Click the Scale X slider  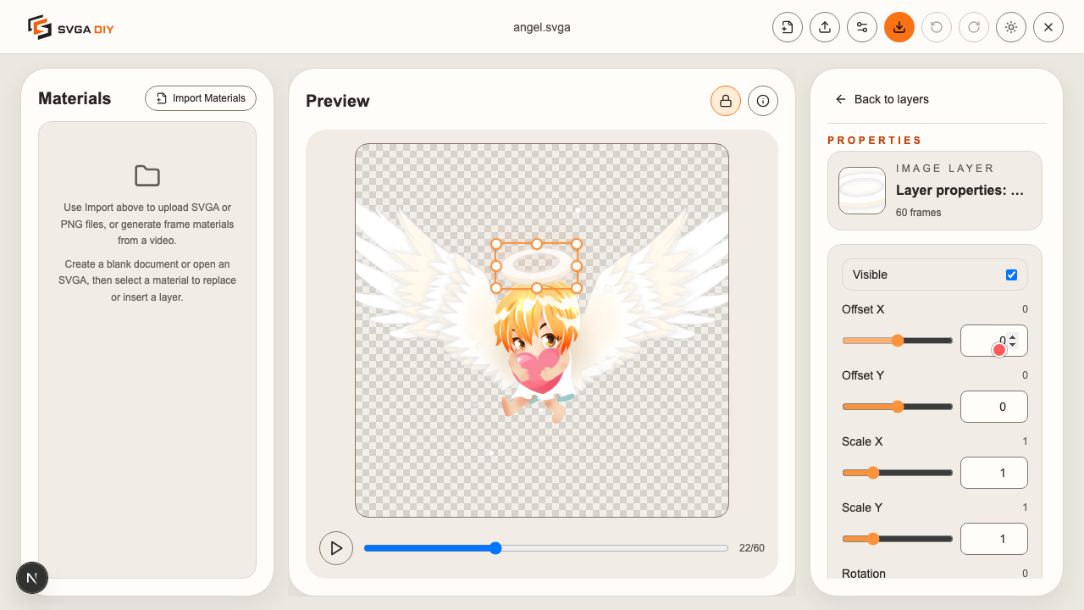point(897,473)
